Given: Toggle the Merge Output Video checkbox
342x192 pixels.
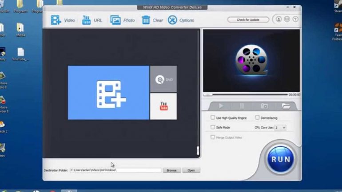Looking at the screenshot, I should coord(213,137).
